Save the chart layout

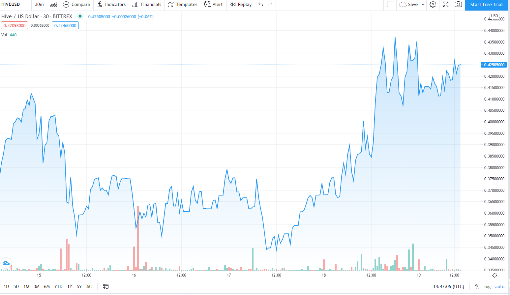[408, 5]
